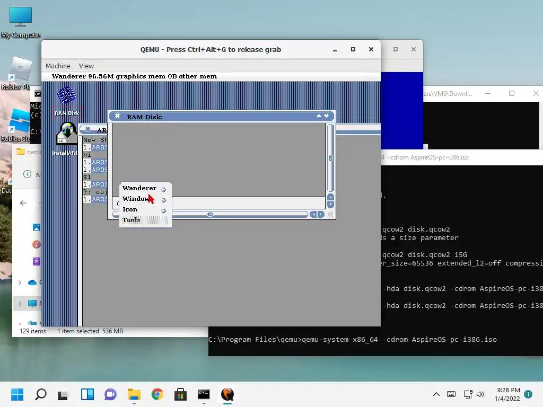
Task: Click RAM Disk scroll-down arrow button
Action: pos(330,205)
